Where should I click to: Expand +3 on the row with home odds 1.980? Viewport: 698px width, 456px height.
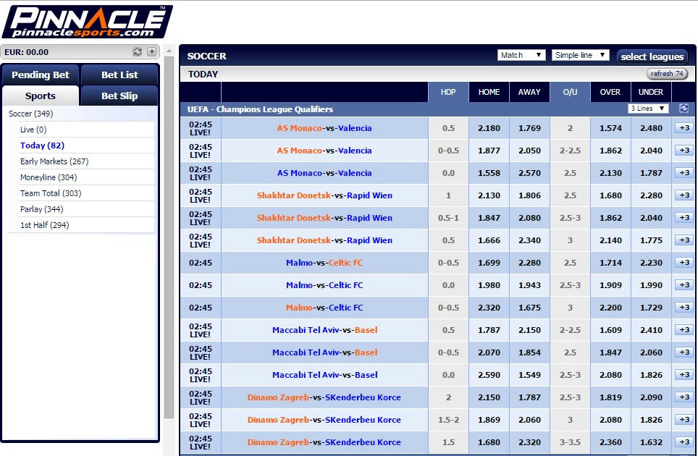click(684, 284)
